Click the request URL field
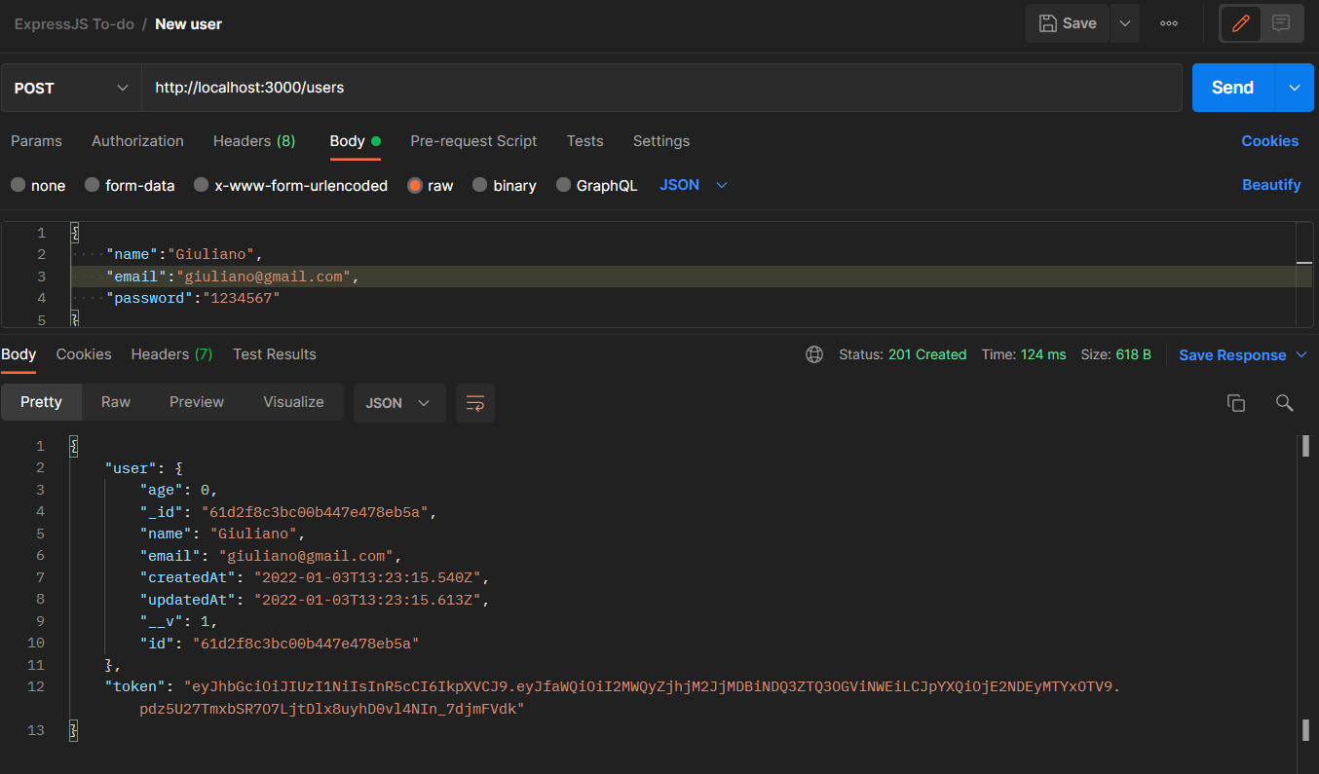The height and width of the screenshot is (774, 1319). tap(662, 88)
